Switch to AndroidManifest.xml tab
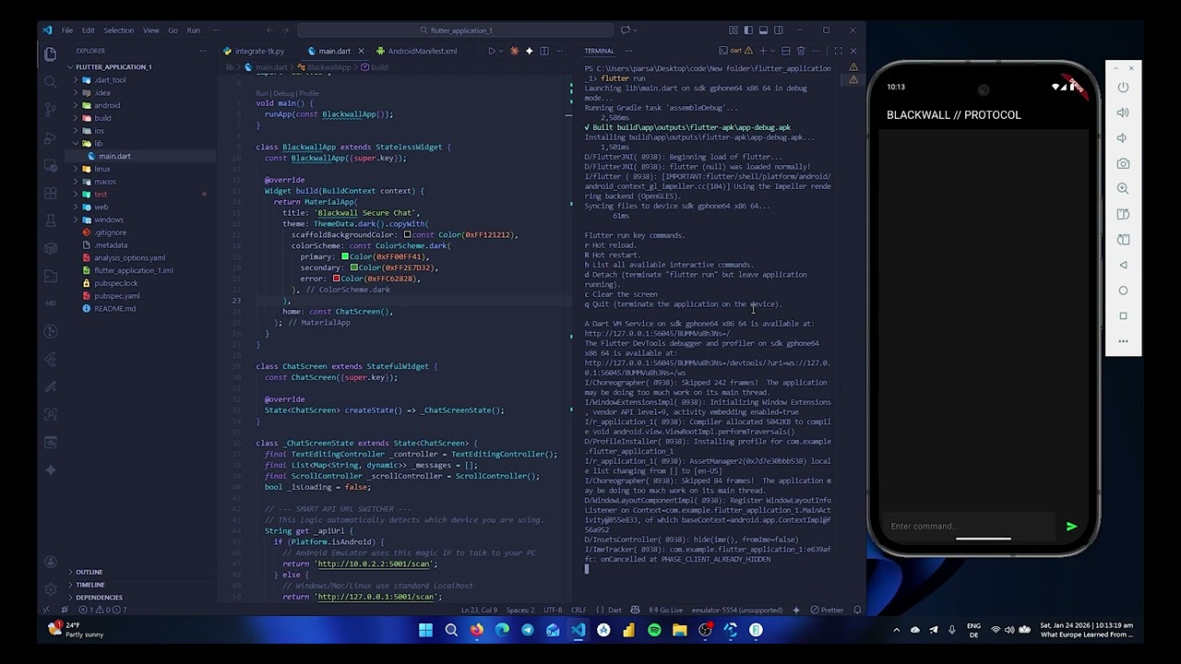This screenshot has width=1181, height=664. (x=422, y=51)
